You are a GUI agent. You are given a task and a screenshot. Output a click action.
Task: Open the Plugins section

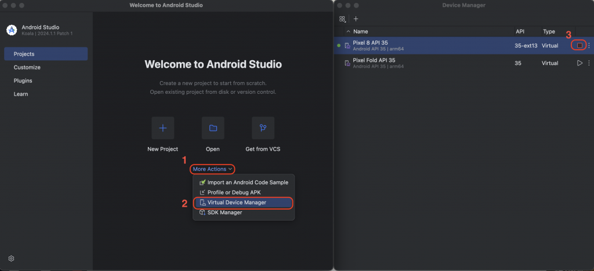pos(46,80)
